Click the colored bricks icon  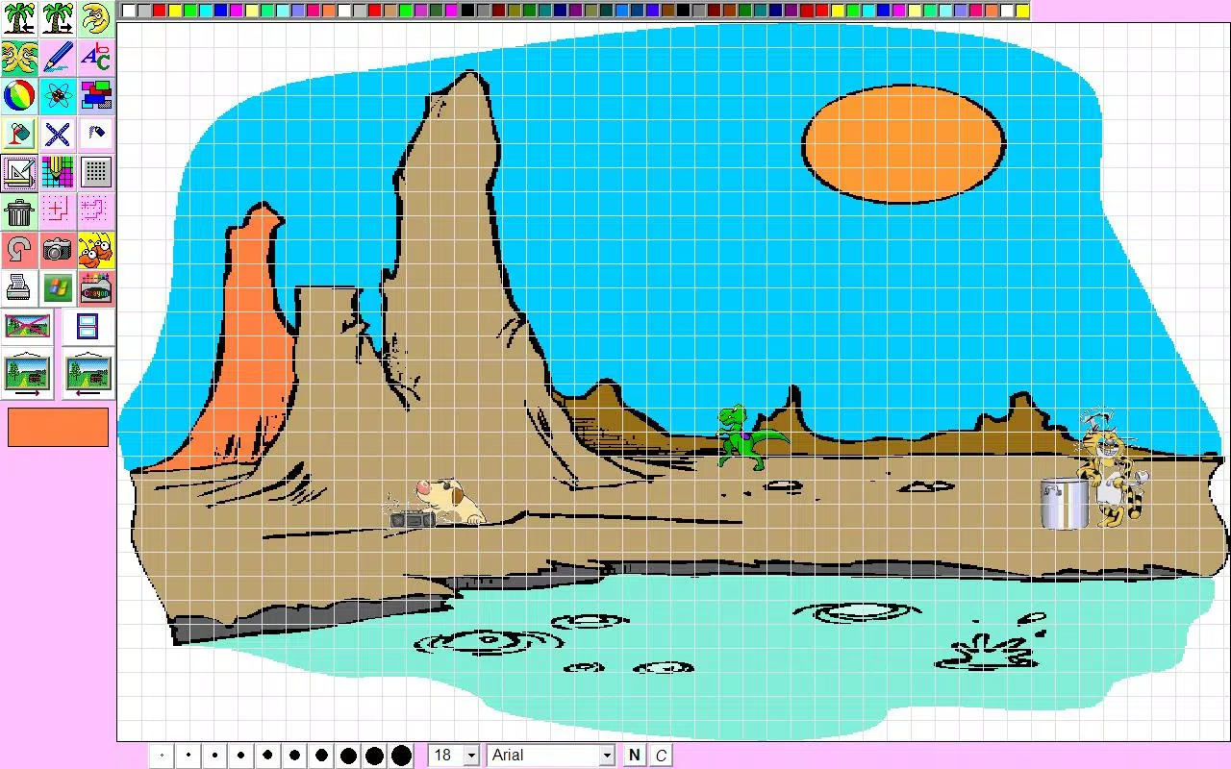coord(95,95)
